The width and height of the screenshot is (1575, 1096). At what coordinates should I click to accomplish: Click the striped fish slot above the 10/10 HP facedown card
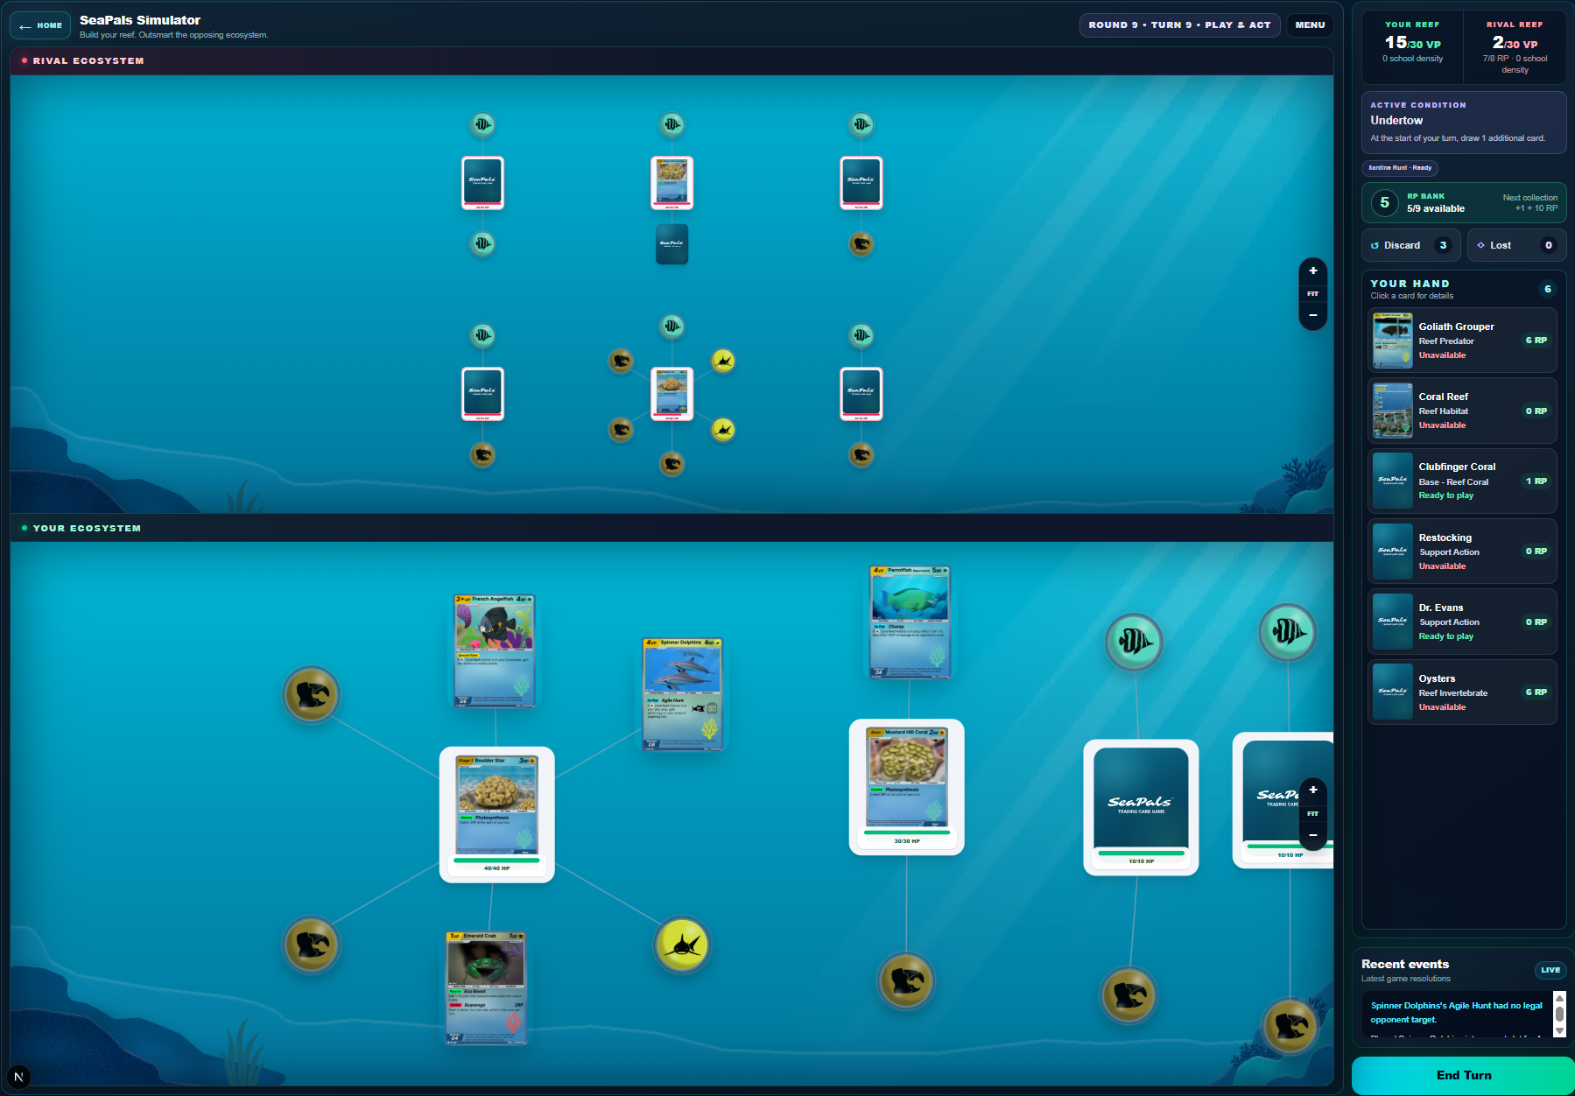click(1134, 642)
